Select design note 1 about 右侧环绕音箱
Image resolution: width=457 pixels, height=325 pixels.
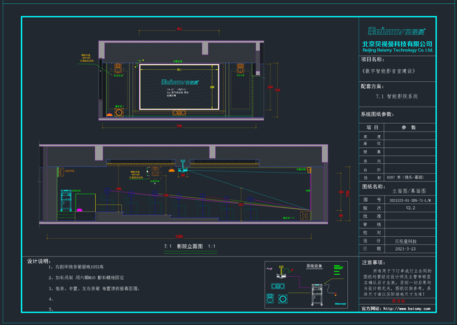coord(76,267)
